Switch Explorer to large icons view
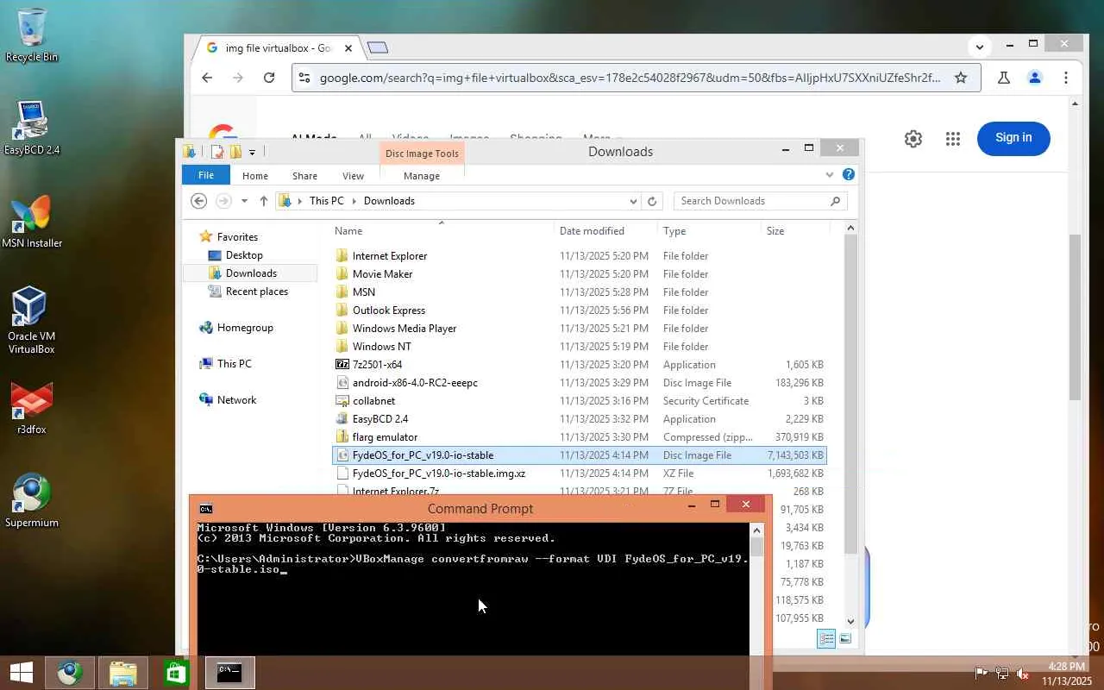 845,638
